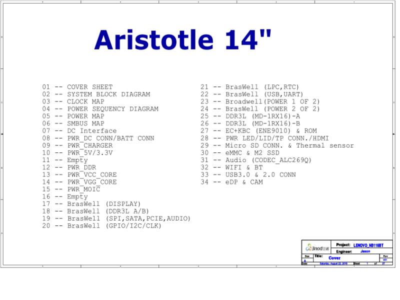Click the title value "Cover"
This screenshot has height=300, width=400.
(334, 258)
